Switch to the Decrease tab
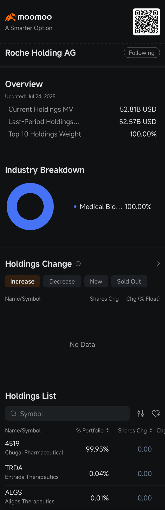Screen dimensions: 165x510 [x=62, y=281]
